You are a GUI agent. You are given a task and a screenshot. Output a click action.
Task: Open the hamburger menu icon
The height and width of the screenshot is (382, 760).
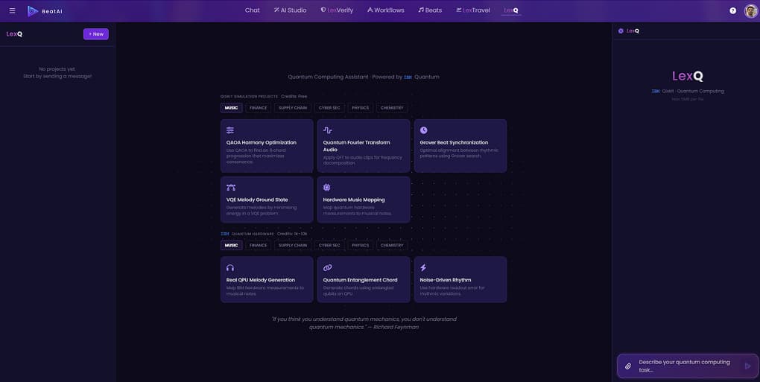(12, 10)
